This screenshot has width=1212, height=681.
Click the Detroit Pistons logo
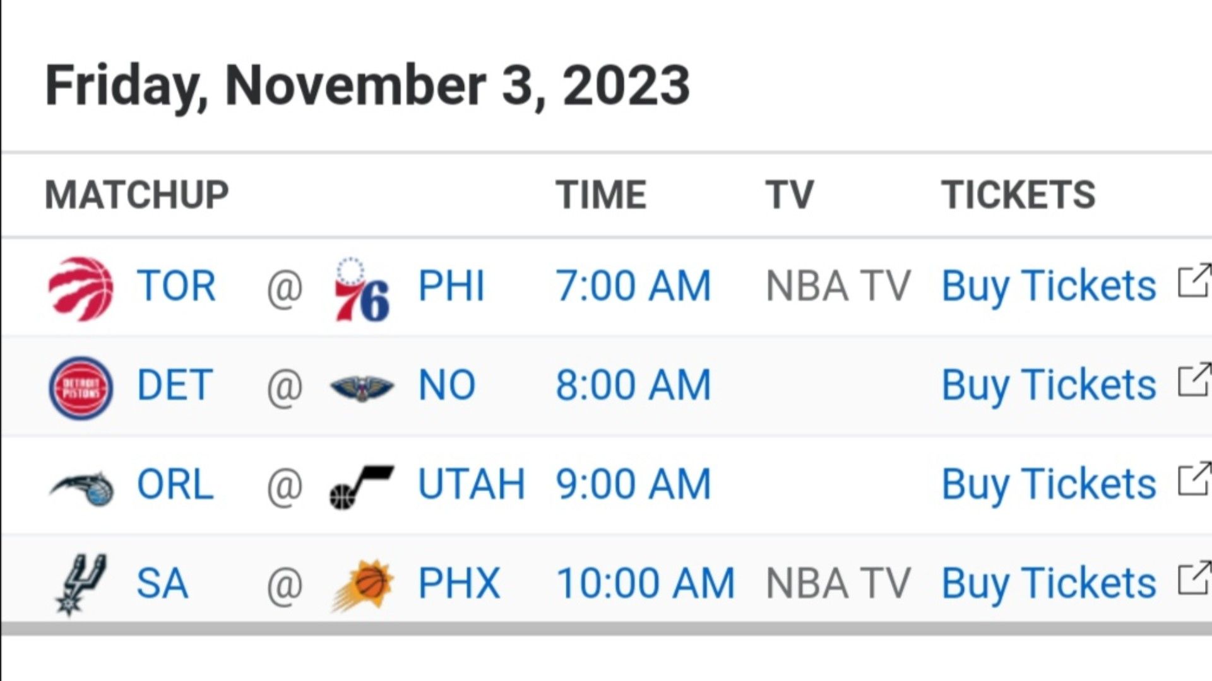tap(81, 387)
